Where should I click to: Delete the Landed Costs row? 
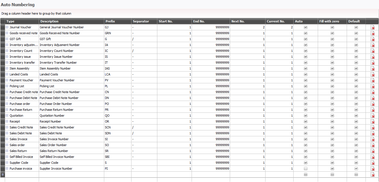click(373, 75)
